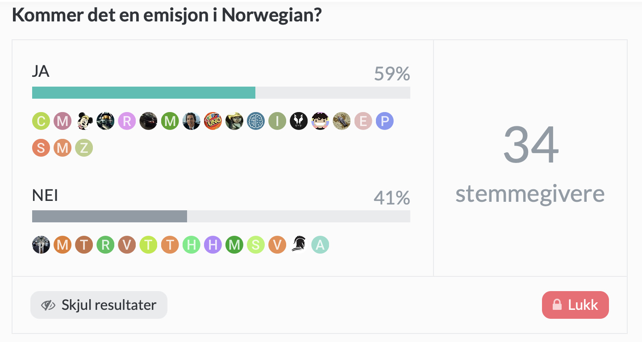Click the pixel-art character avatar
This screenshot has width=642, height=342.
[x=320, y=121]
